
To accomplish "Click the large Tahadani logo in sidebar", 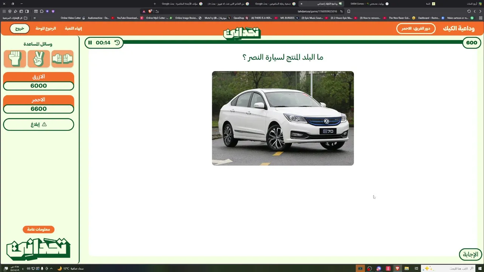I will (x=39, y=249).
